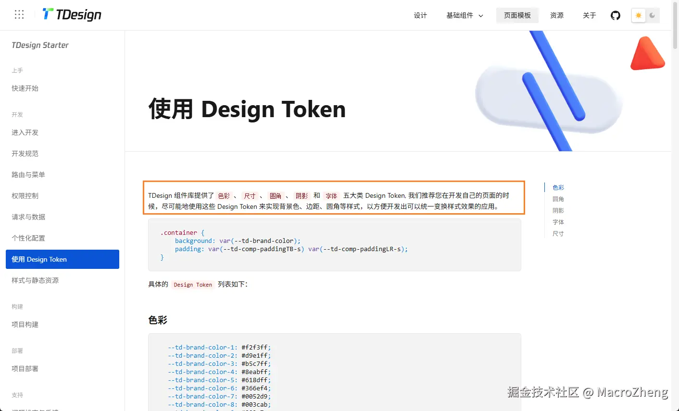Click the 字体 inline code tag

click(x=331, y=196)
